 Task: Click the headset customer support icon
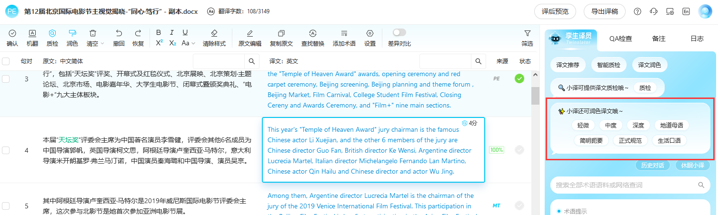point(654,11)
